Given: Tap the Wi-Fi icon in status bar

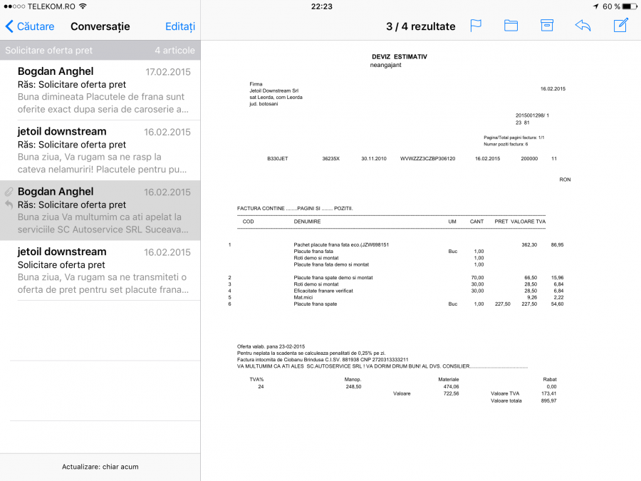Looking at the screenshot, I should pos(83,6).
